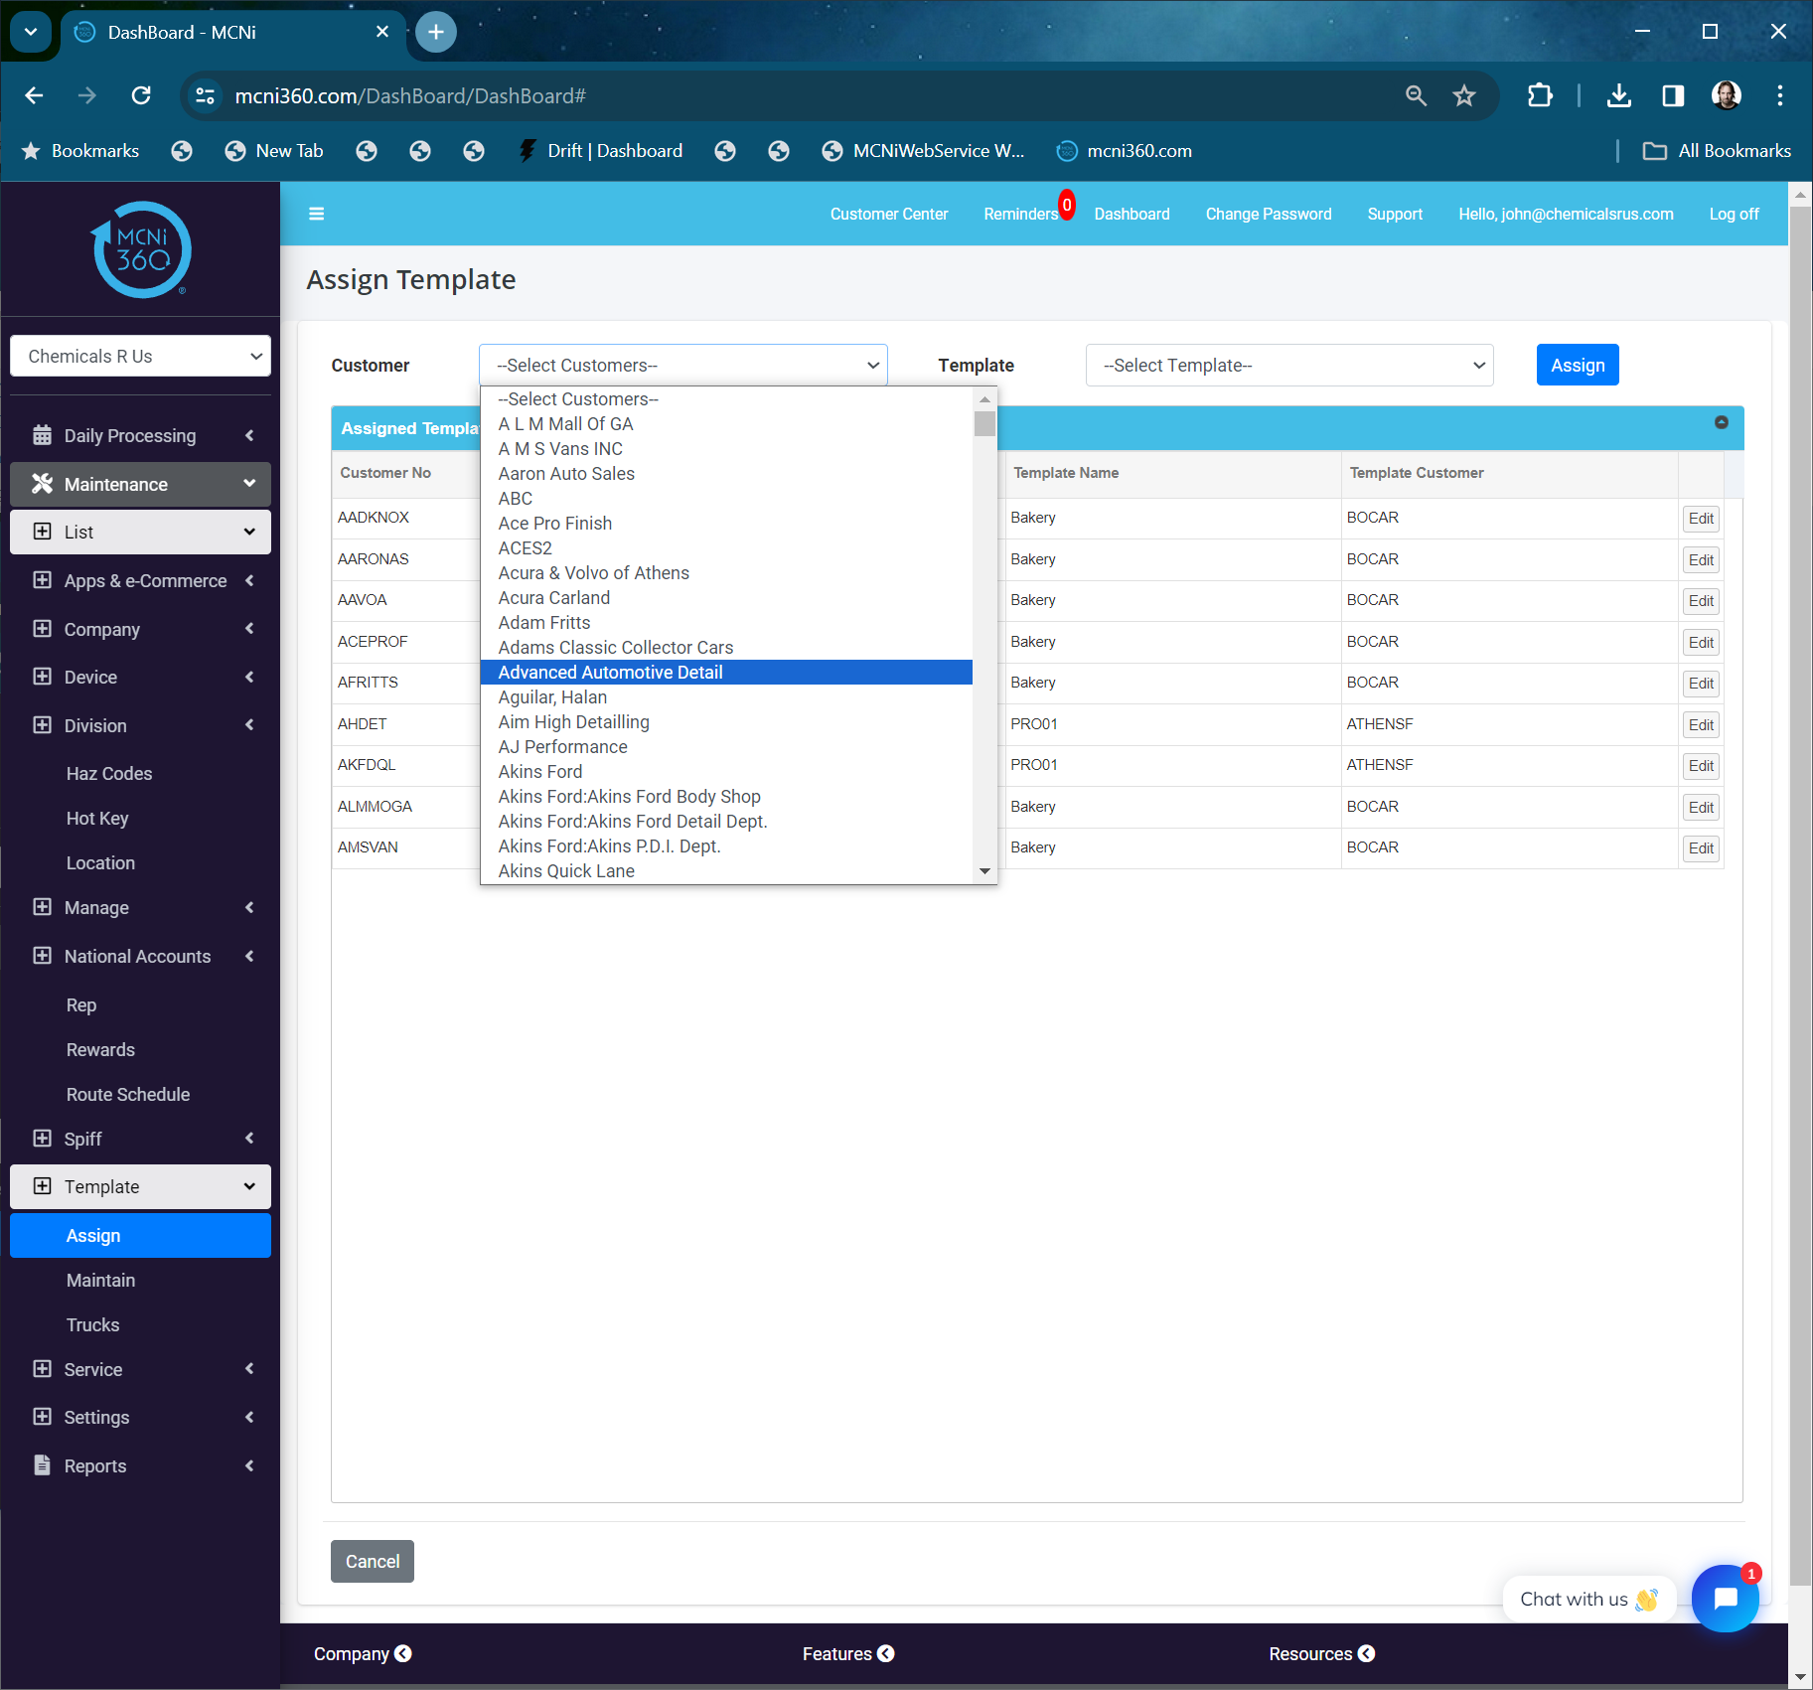Click the Reports document icon
This screenshot has width=1813, height=1690.
pyautogui.click(x=42, y=1465)
